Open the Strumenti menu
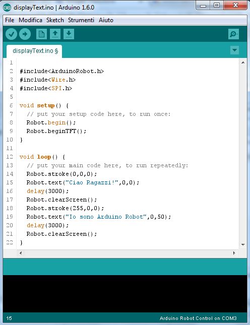Image resolution: width=250 pixels, height=325 pixels. (x=81, y=20)
